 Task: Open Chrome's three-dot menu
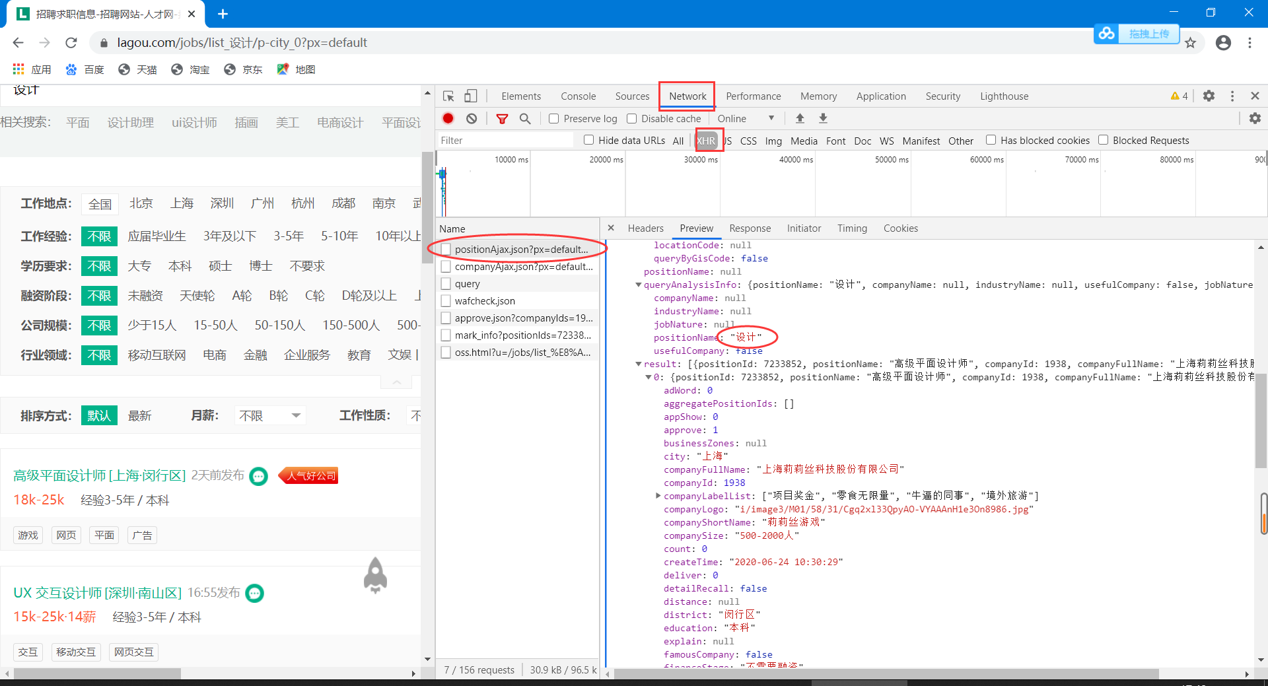1250,43
